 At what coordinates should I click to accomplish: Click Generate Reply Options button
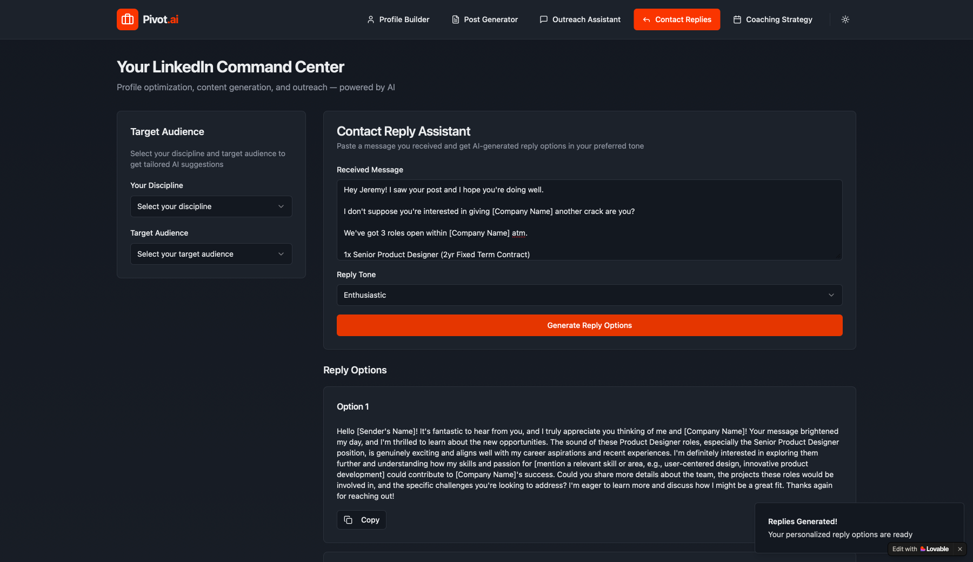(x=590, y=325)
